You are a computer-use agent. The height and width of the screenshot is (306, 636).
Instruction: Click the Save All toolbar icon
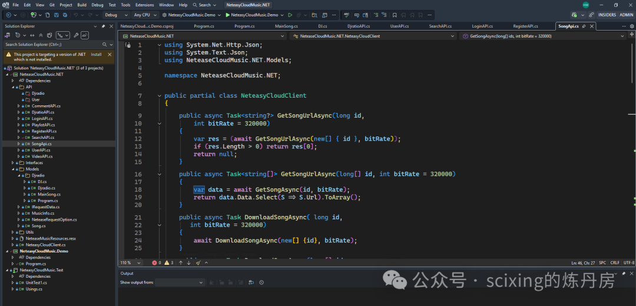click(64, 15)
